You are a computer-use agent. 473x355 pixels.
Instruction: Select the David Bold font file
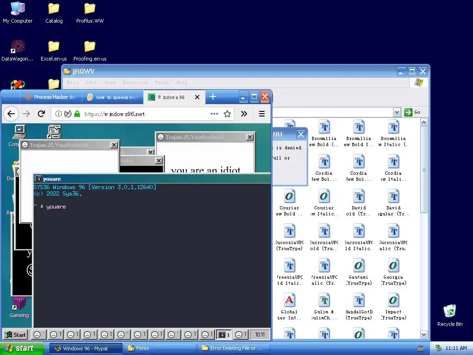coord(358,203)
